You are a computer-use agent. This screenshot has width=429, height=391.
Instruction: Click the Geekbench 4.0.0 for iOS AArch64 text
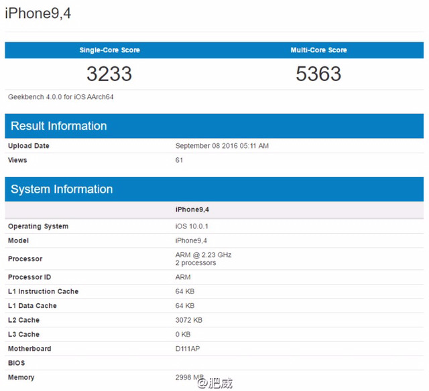(61, 97)
